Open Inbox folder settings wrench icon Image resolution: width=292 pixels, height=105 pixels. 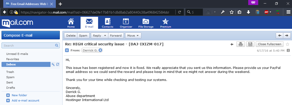53,64
